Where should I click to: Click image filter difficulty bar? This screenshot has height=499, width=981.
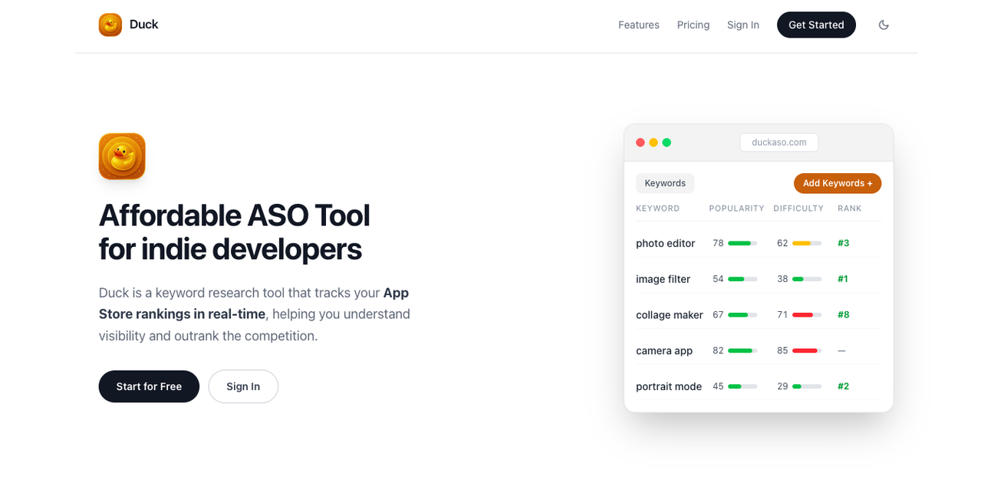click(807, 279)
